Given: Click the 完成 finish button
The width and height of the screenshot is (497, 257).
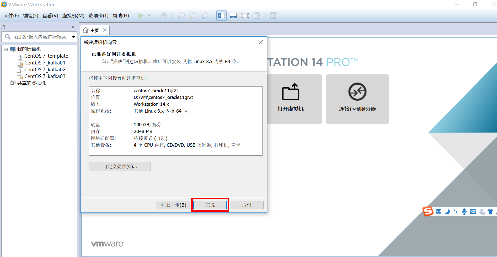Looking at the screenshot, I should (210, 205).
